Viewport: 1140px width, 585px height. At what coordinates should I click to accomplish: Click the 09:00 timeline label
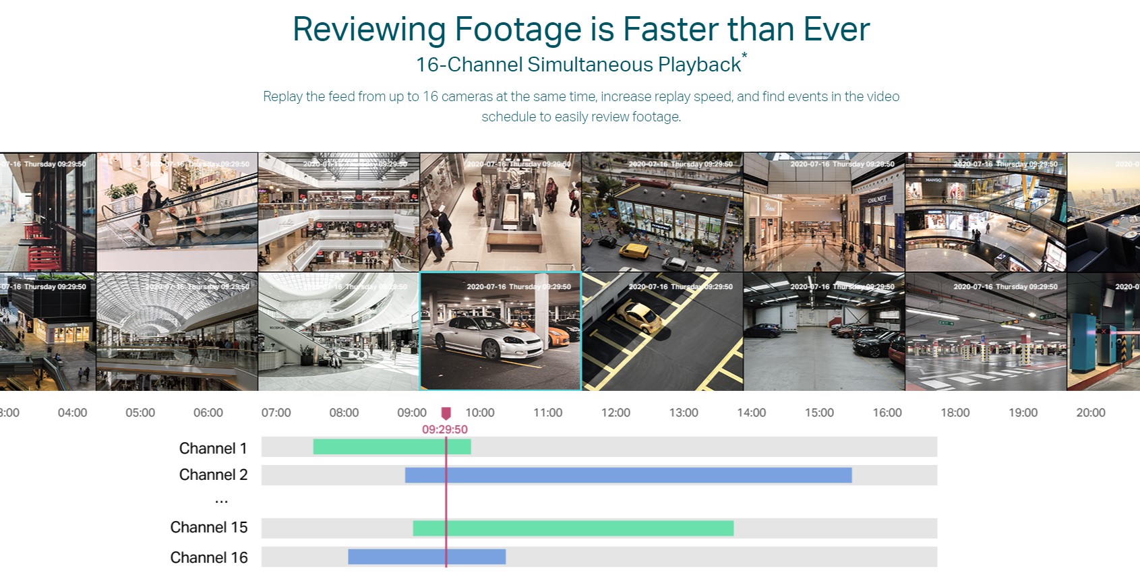click(x=412, y=412)
